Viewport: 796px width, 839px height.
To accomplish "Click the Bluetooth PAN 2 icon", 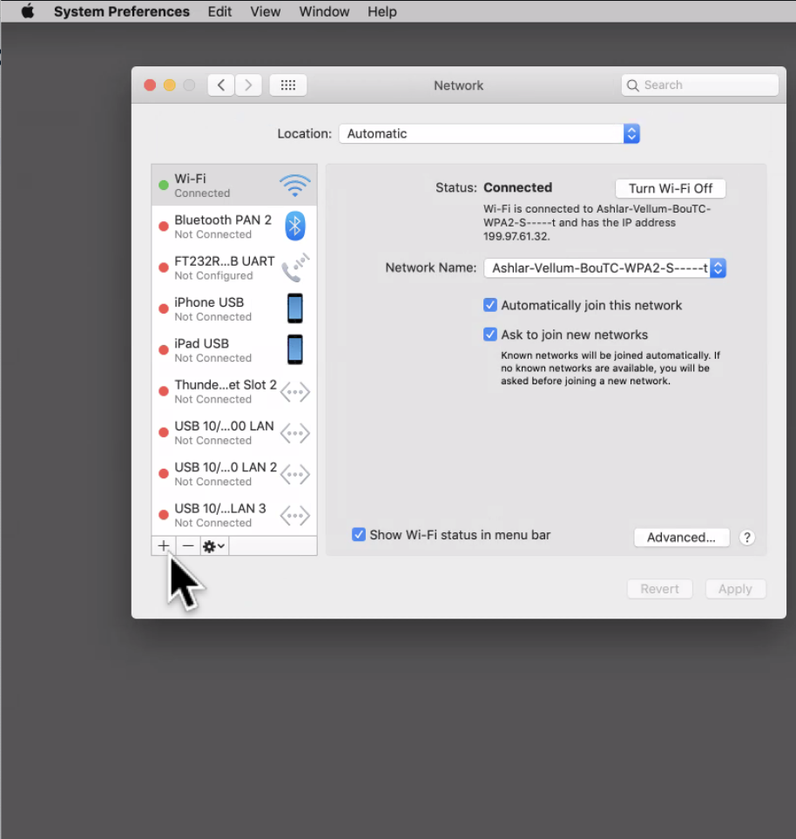I will (294, 225).
